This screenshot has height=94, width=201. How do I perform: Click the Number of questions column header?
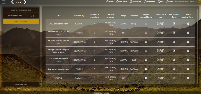[95, 16]
